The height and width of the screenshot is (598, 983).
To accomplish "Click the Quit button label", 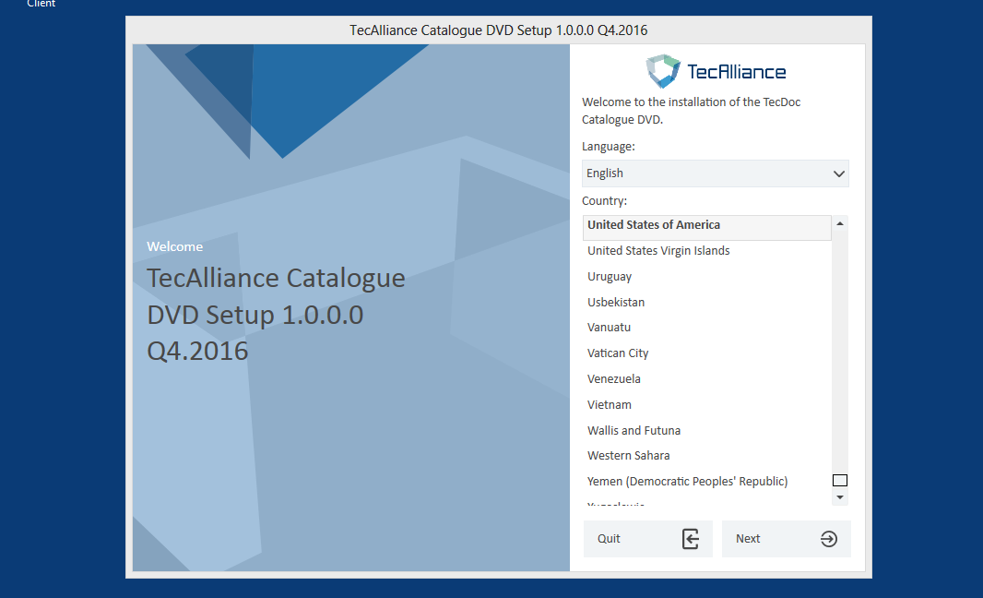I will click(x=609, y=538).
